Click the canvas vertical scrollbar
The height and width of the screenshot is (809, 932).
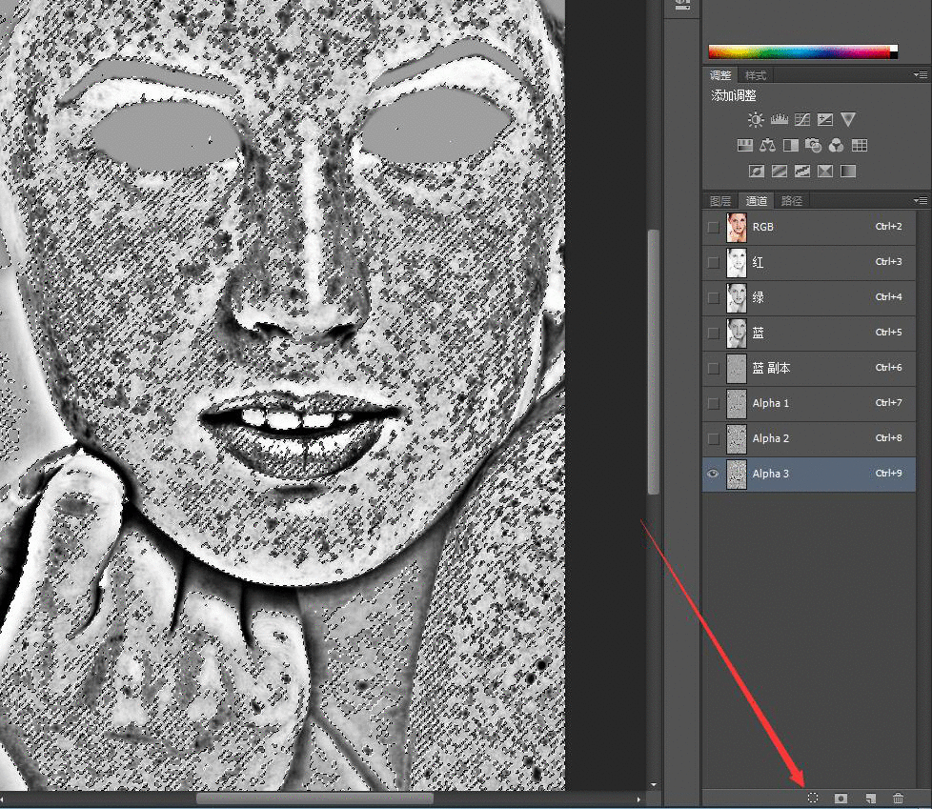click(654, 362)
